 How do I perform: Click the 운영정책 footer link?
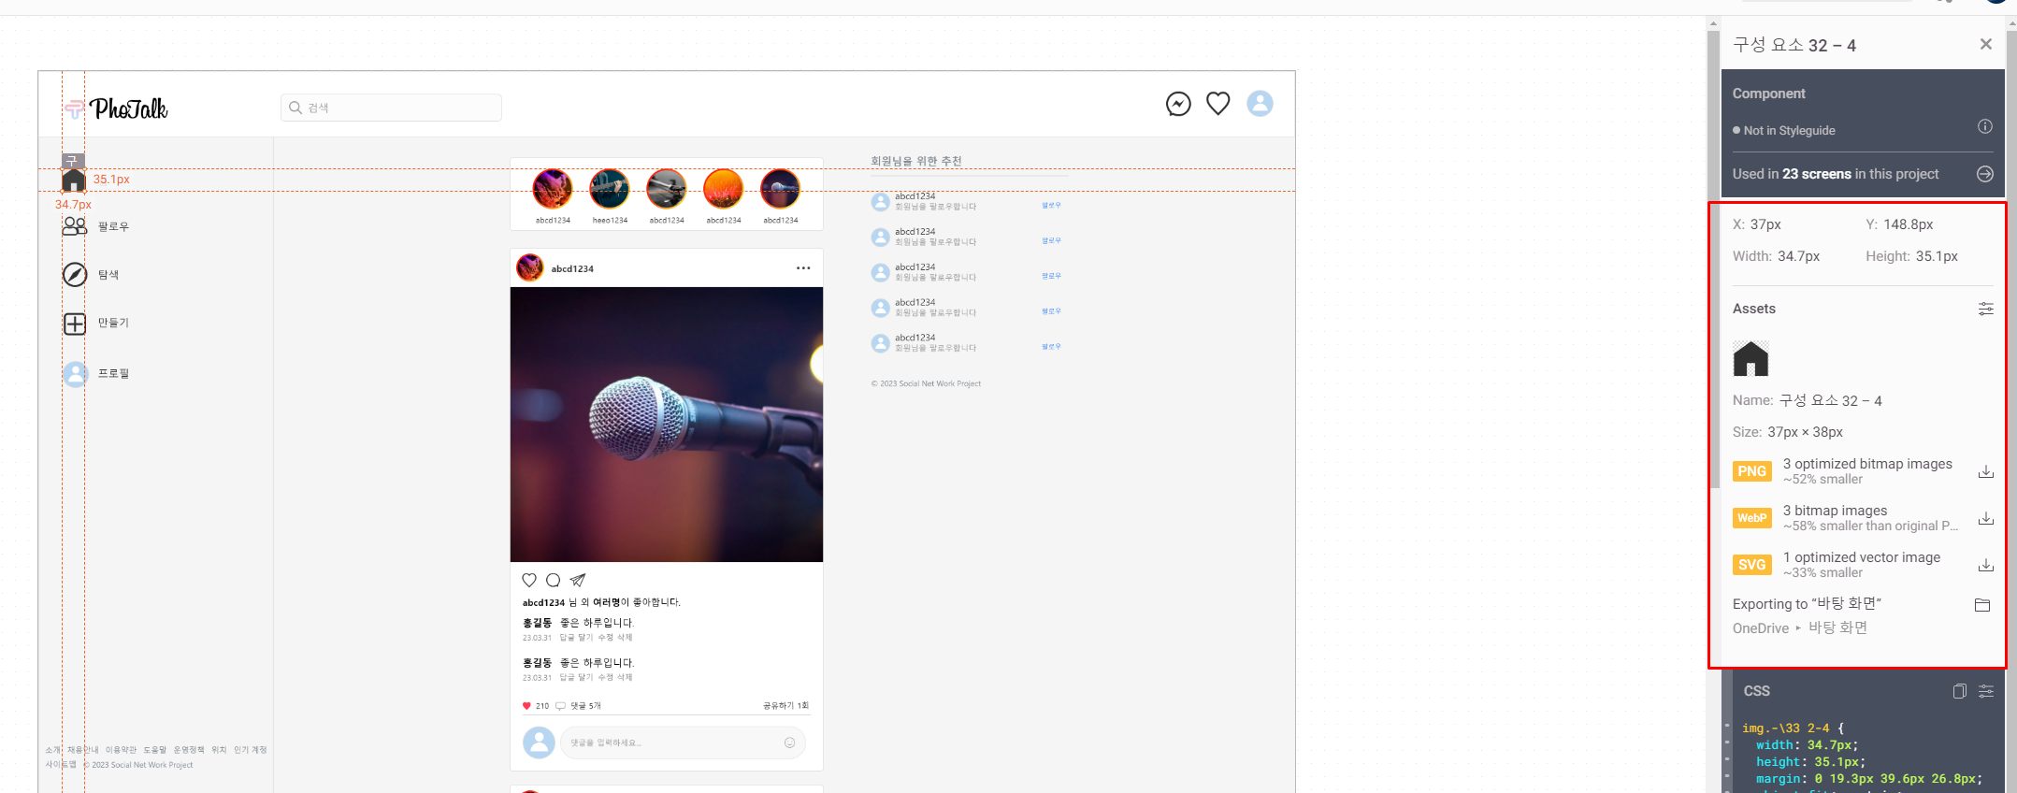click(189, 750)
